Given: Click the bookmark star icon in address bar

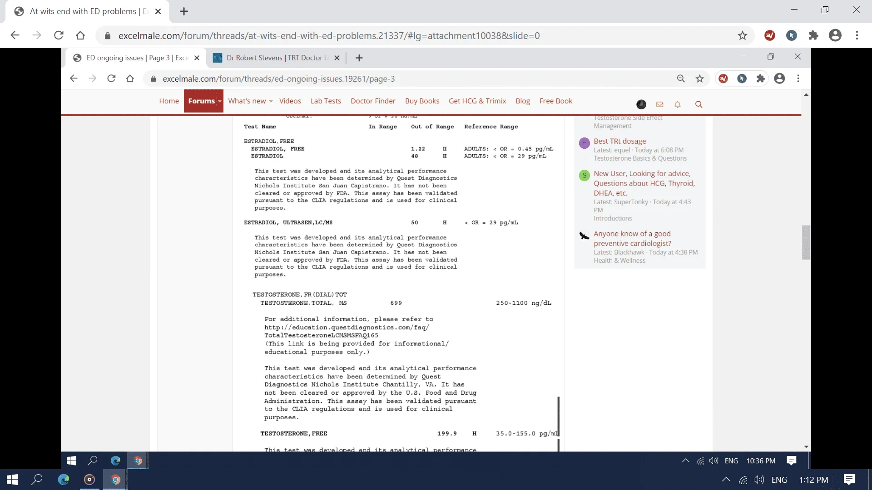Looking at the screenshot, I should [x=743, y=35].
